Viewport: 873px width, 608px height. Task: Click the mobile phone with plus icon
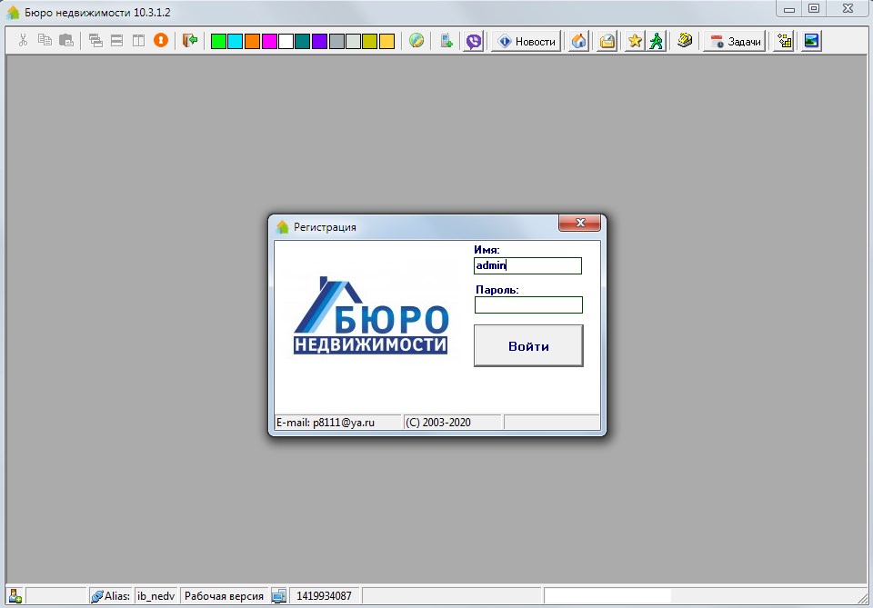click(x=446, y=41)
